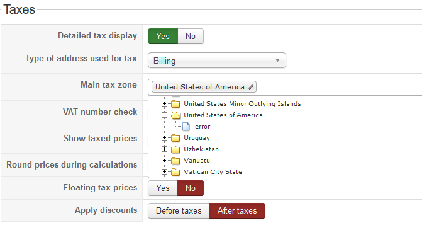
Task: Expand the Vatican City State node
Action: pos(164,172)
